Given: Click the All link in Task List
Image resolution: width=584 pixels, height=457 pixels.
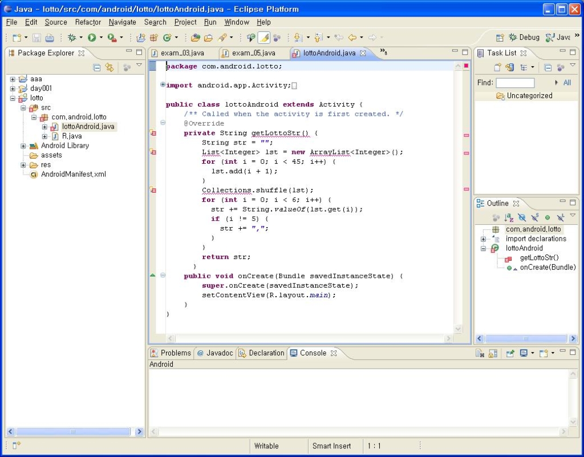Looking at the screenshot, I should (567, 83).
